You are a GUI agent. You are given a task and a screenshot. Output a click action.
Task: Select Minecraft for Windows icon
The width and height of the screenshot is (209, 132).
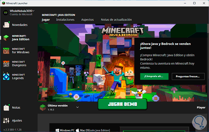tap(6, 51)
